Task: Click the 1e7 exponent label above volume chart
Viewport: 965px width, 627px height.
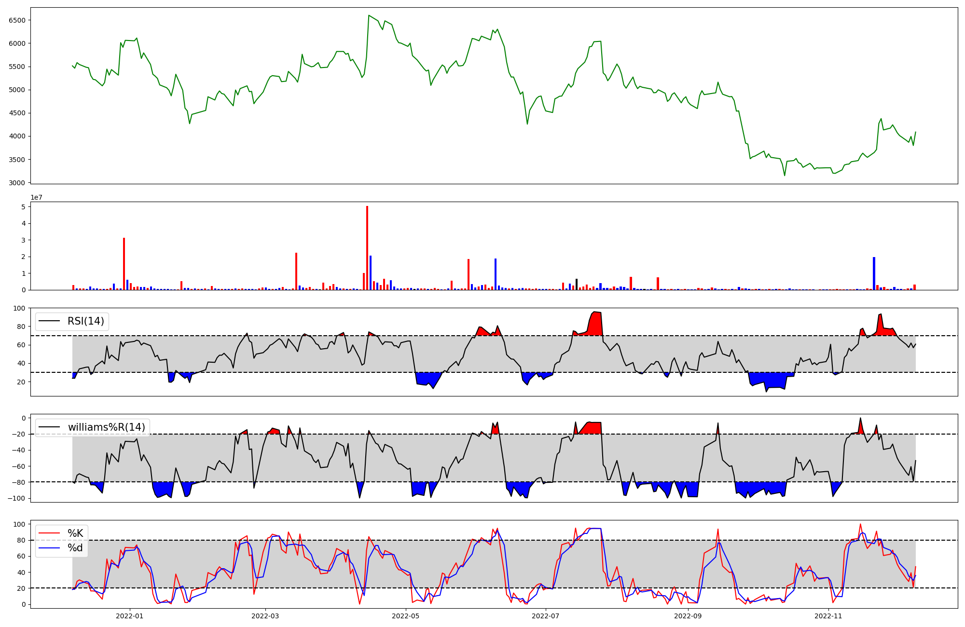Action: (37, 198)
